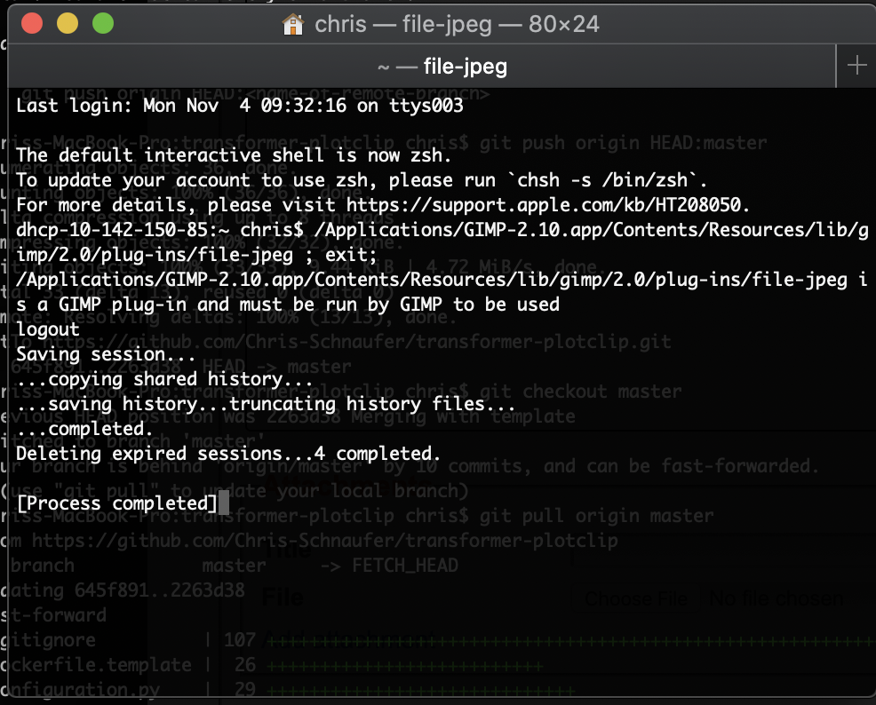Viewport: 876px width, 705px height.
Task: Click "Deleting expired sessions...4 completed."
Action: click(x=228, y=453)
